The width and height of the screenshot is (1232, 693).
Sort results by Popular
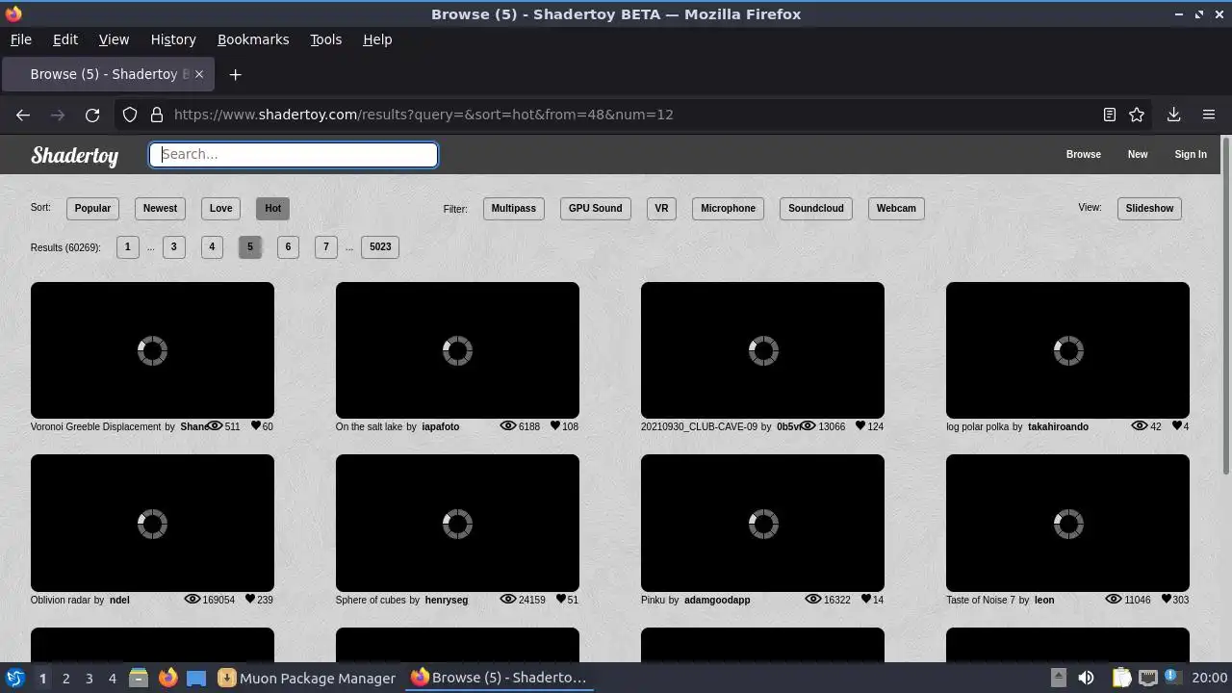click(x=92, y=208)
